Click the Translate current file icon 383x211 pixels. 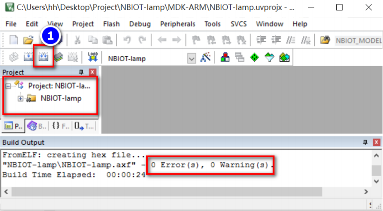14,57
